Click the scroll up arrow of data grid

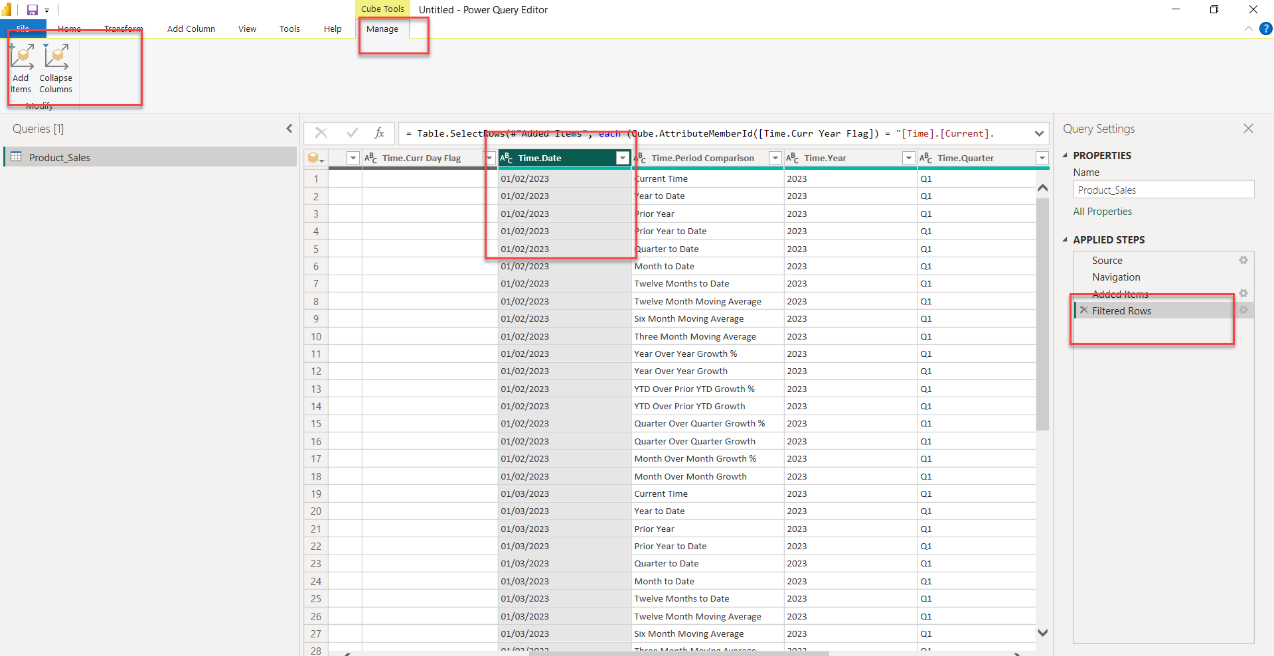coord(1042,188)
